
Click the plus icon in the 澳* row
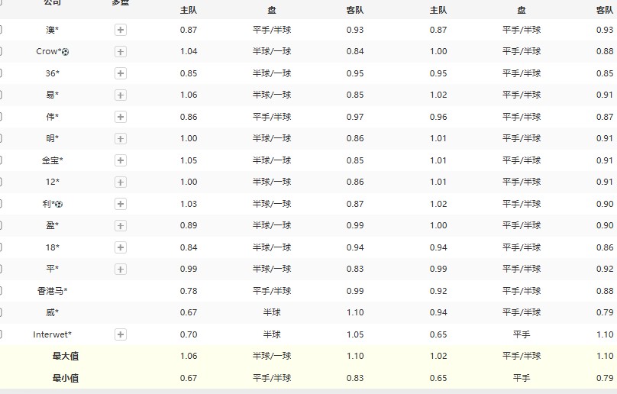[121, 30]
